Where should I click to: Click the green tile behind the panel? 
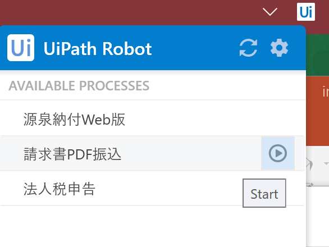click(317, 55)
